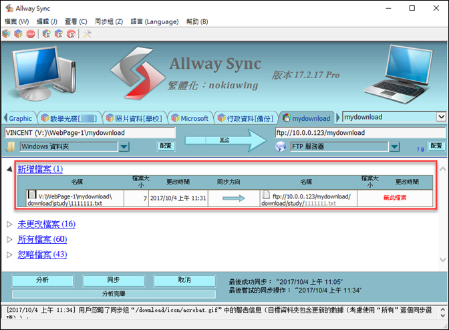Open options via hammer tools icon
Viewport: 449px width, 330px height.
88,34
